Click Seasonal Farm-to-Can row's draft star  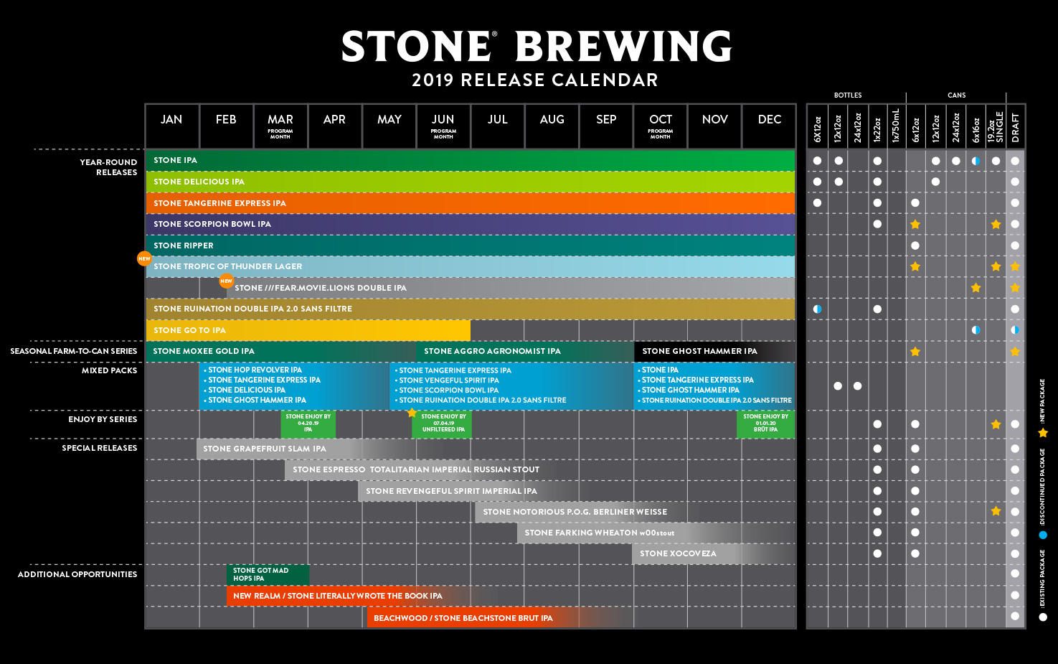click(x=1015, y=352)
